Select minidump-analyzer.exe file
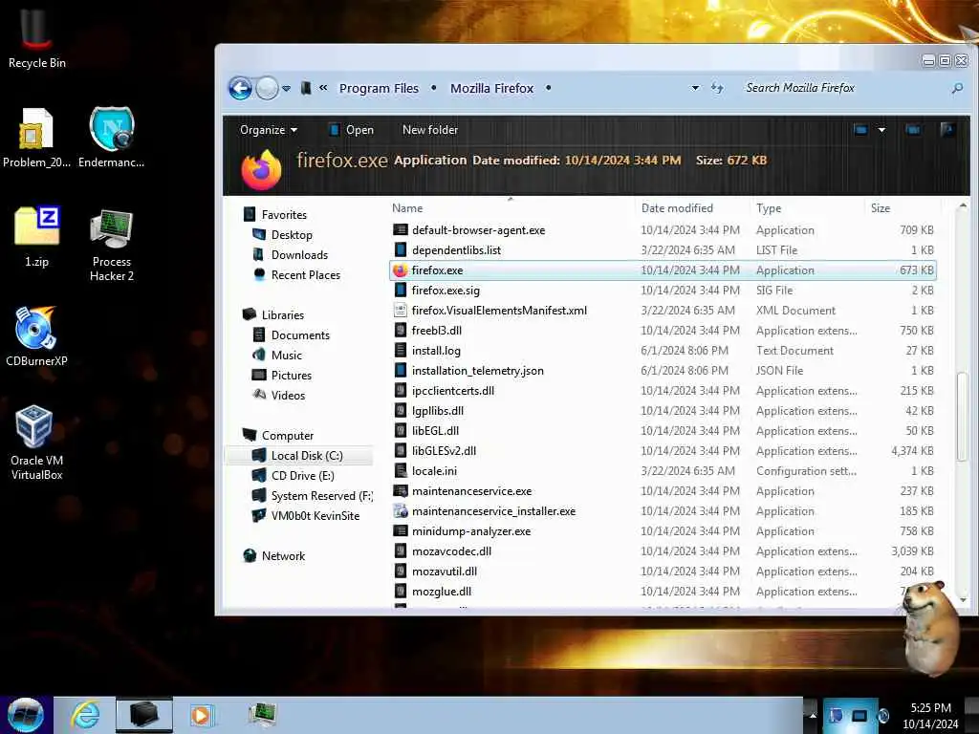 pos(471,531)
